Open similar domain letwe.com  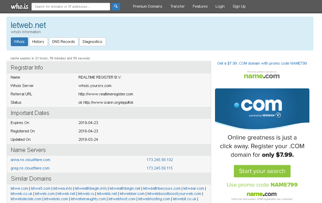pyautogui.click(x=19, y=188)
